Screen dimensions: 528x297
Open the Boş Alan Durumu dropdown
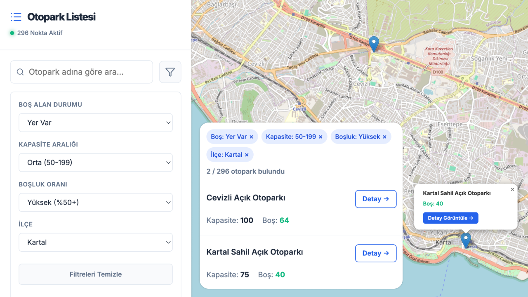coord(96,123)
